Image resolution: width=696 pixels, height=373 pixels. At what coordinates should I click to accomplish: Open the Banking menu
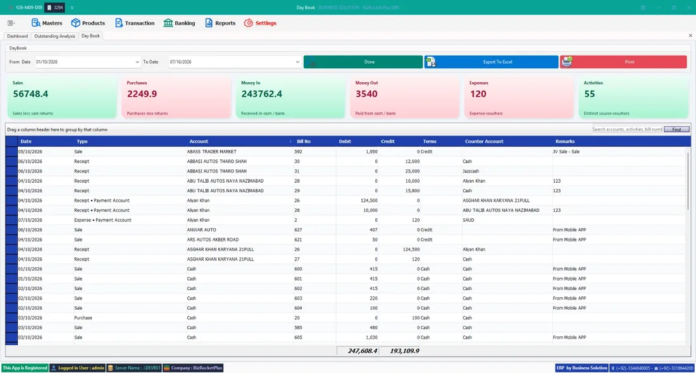click(x=179, y=23)
